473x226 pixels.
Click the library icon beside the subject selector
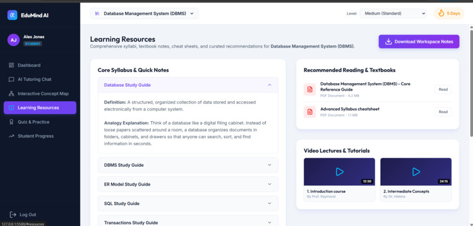tap(97, 13)
